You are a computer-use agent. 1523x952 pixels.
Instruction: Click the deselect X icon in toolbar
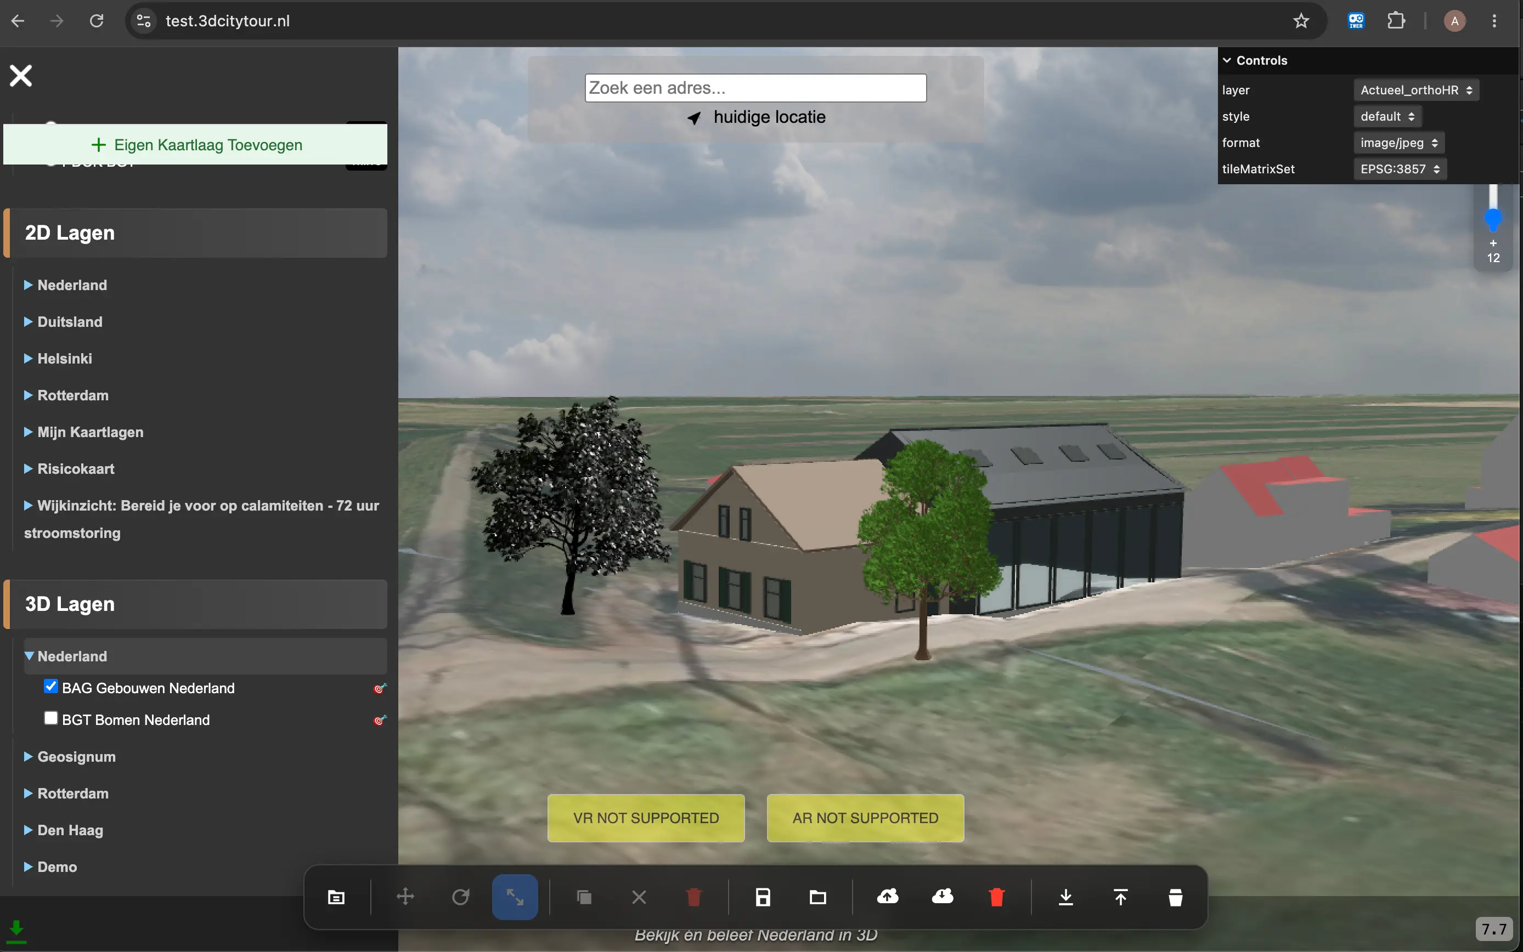pos(639,897)
